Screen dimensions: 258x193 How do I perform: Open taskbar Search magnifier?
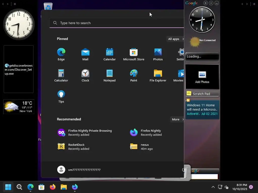coord(19,187)
